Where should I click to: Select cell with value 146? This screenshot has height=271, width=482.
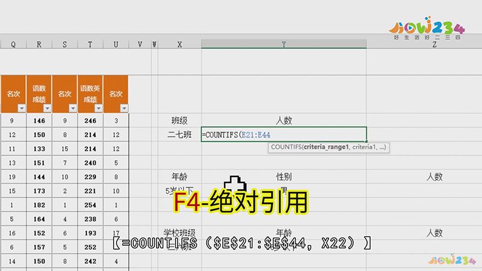coord(39,121)
